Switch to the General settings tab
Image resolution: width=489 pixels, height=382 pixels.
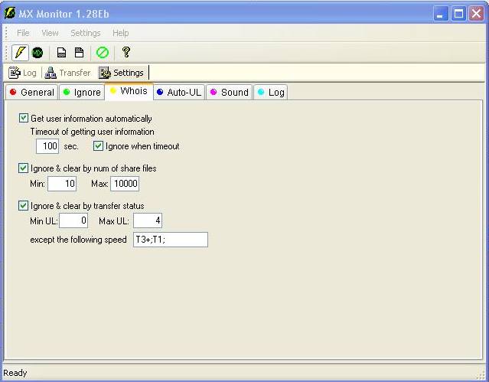point(31,93)
